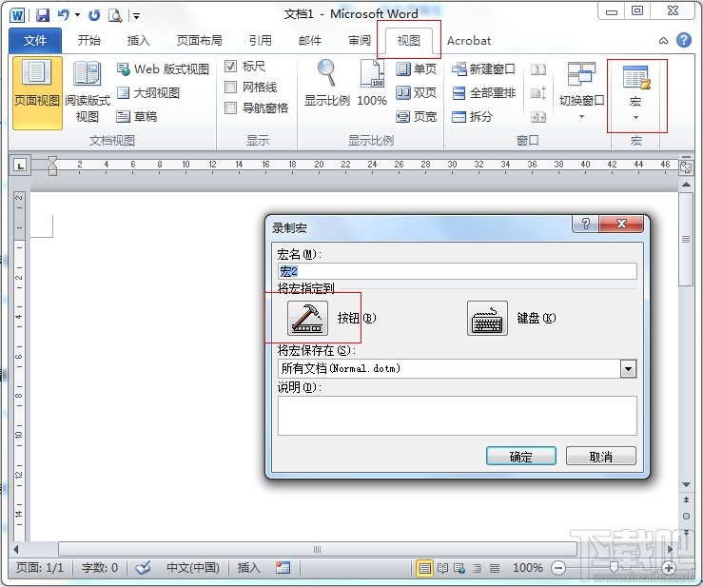This screenshot has height=587, width=703.
Task: Open Select Browse Object circle button
Action: click(686, 517)
